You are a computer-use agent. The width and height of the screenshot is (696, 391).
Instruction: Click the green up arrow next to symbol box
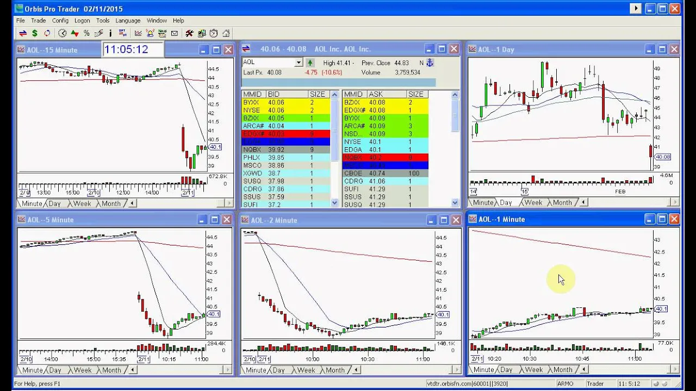310,63
